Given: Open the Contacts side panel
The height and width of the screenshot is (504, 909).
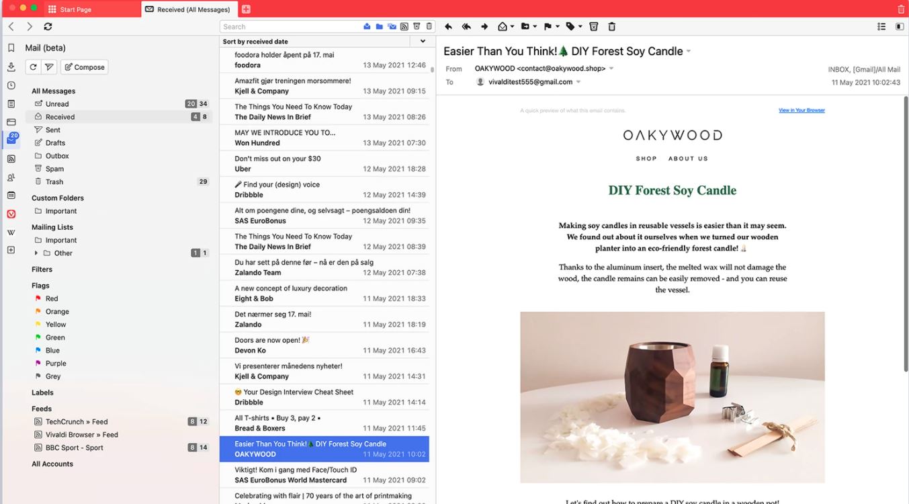Looking at the screenshot, I should click(x=11, y=177).
